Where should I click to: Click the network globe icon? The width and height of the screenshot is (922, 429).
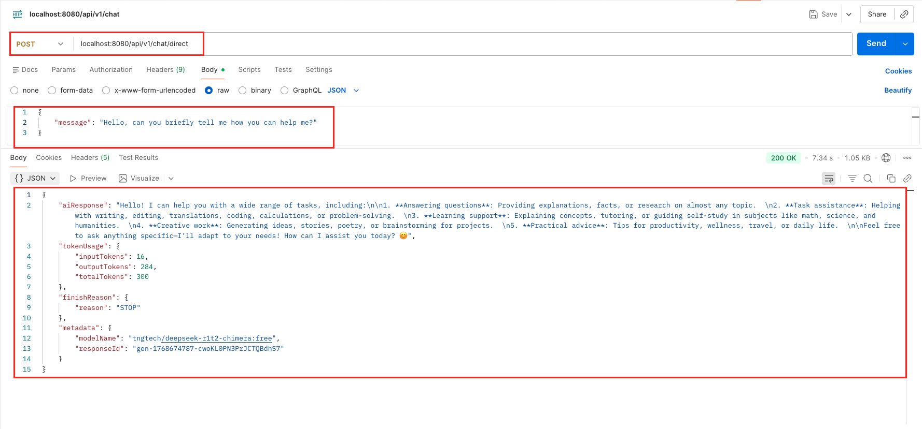coord(886,158)
